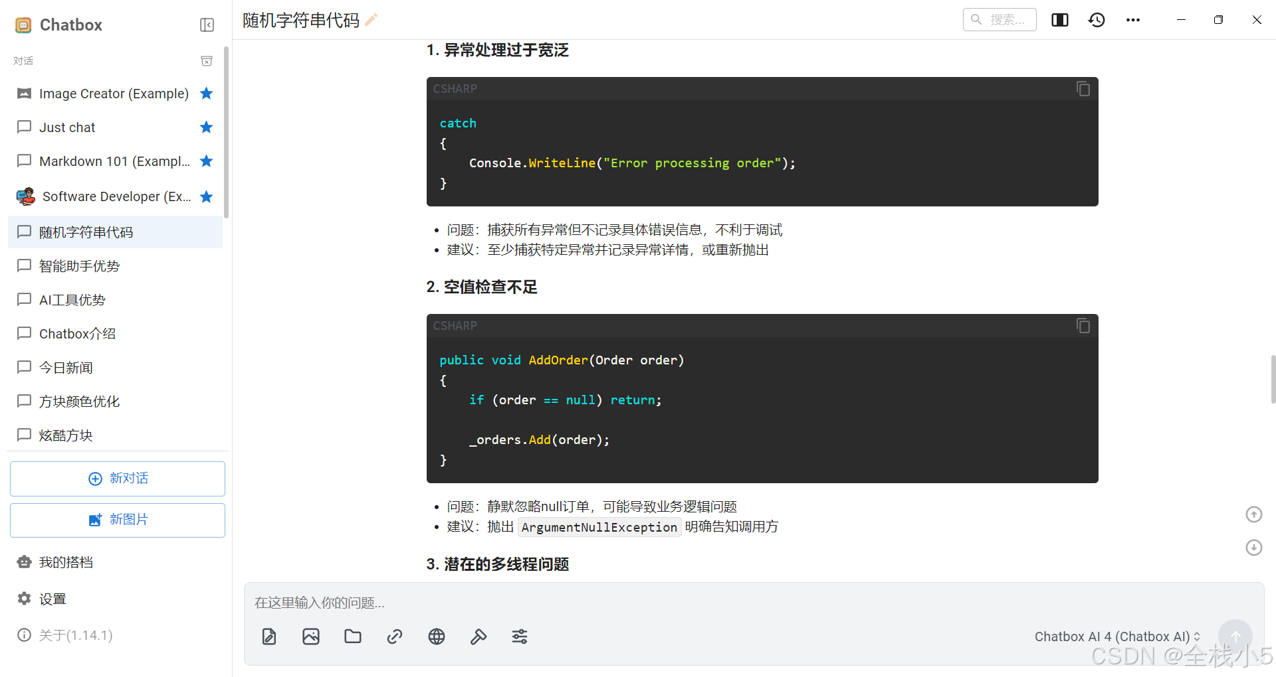Toggle web browsing globe icon
Image resolution: width=1276 pixels, height=677 pixels.
437,637
